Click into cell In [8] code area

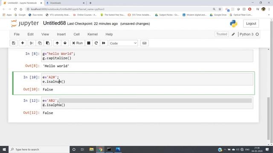[x=147, y=56]
